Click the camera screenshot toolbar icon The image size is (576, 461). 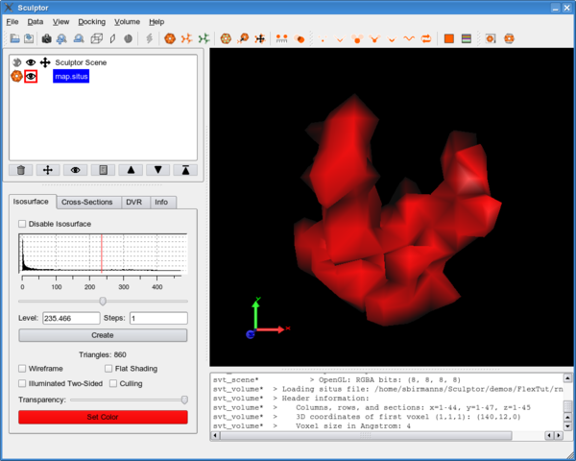pyautogui.click(x=46, y=38)
